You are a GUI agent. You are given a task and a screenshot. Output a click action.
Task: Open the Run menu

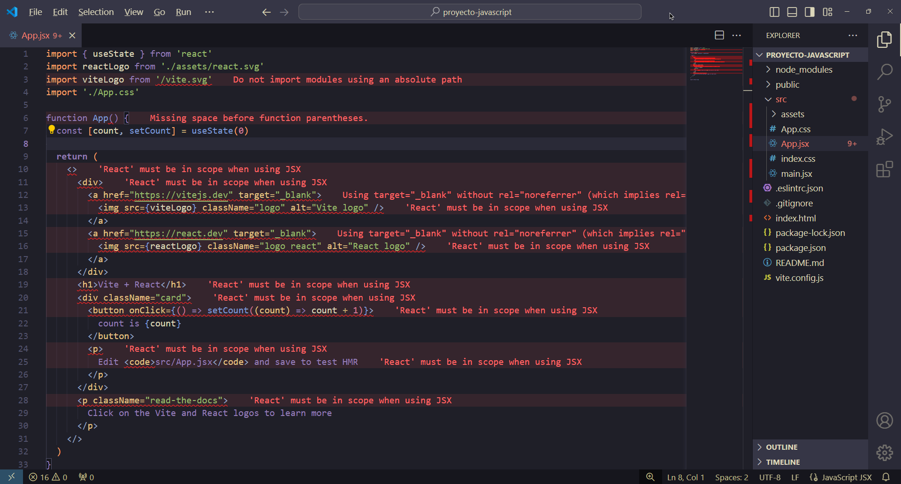click(183, 12)
